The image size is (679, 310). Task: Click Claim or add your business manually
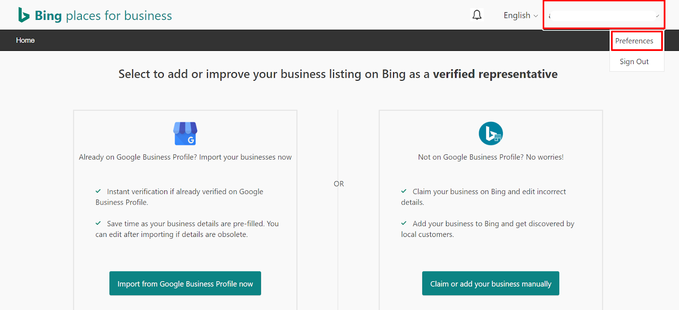tap(491, 283)
